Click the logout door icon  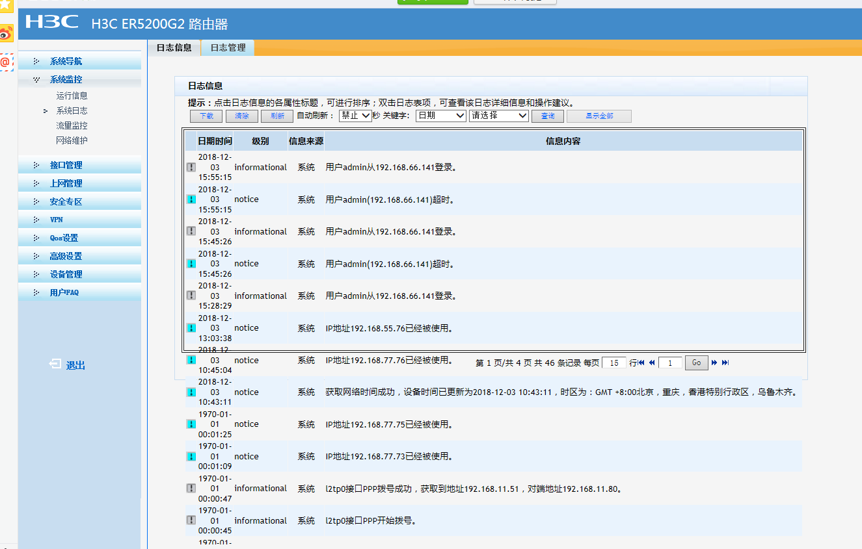tap(55, 364)
